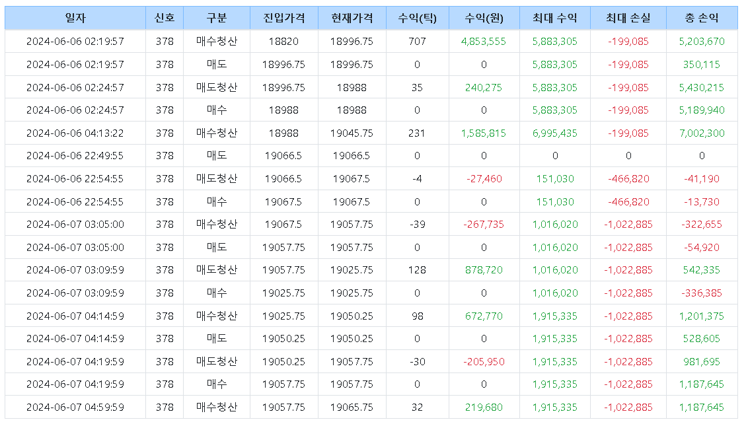Select the 2024-06-06 22:49:55 date cell
This screenshot has width=748, height=426.
point(75,156)
